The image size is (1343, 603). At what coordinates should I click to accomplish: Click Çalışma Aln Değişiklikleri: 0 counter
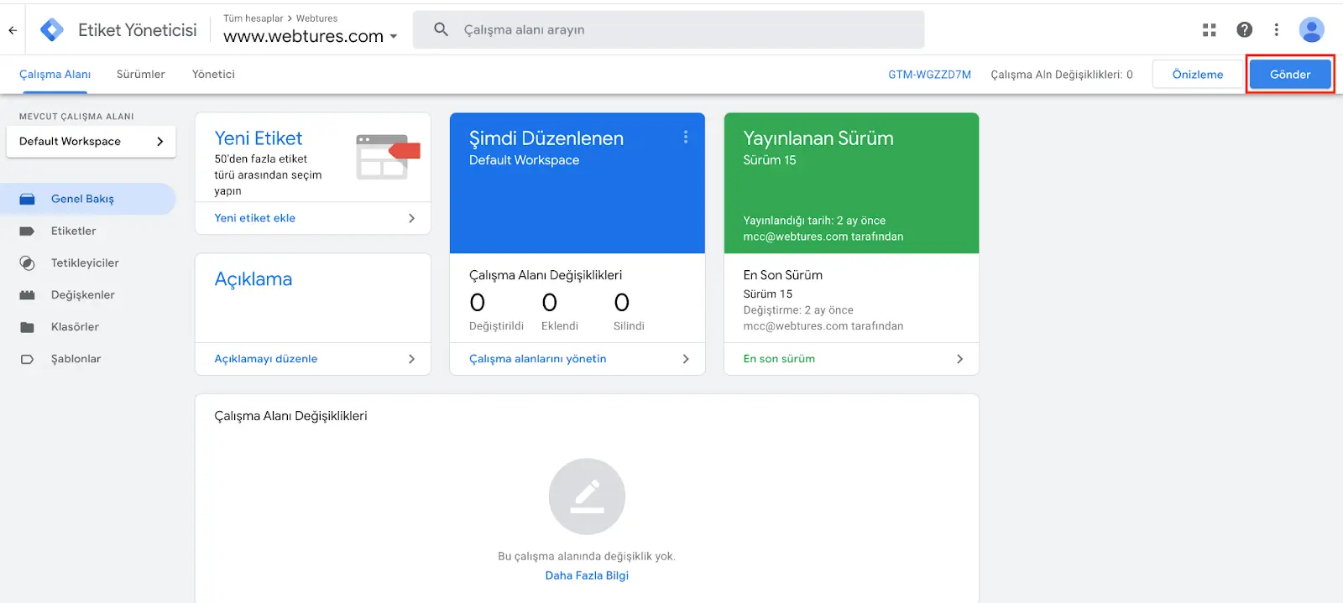point(1062,75)
